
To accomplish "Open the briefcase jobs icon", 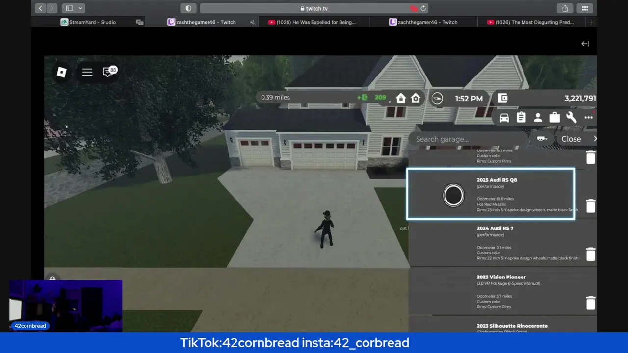I will point(554,117).
